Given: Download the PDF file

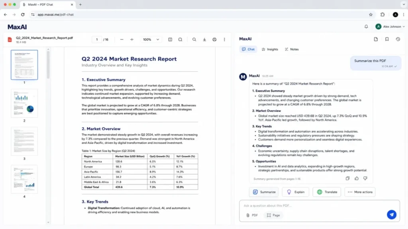Looking at the screenshot, I should tap(204, 39).
